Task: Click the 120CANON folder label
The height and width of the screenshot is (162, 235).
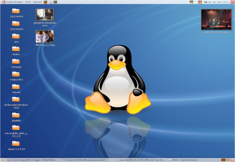Action: 16,16
